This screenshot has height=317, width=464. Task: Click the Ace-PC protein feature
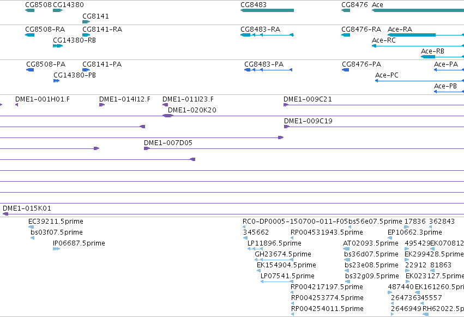420,81
